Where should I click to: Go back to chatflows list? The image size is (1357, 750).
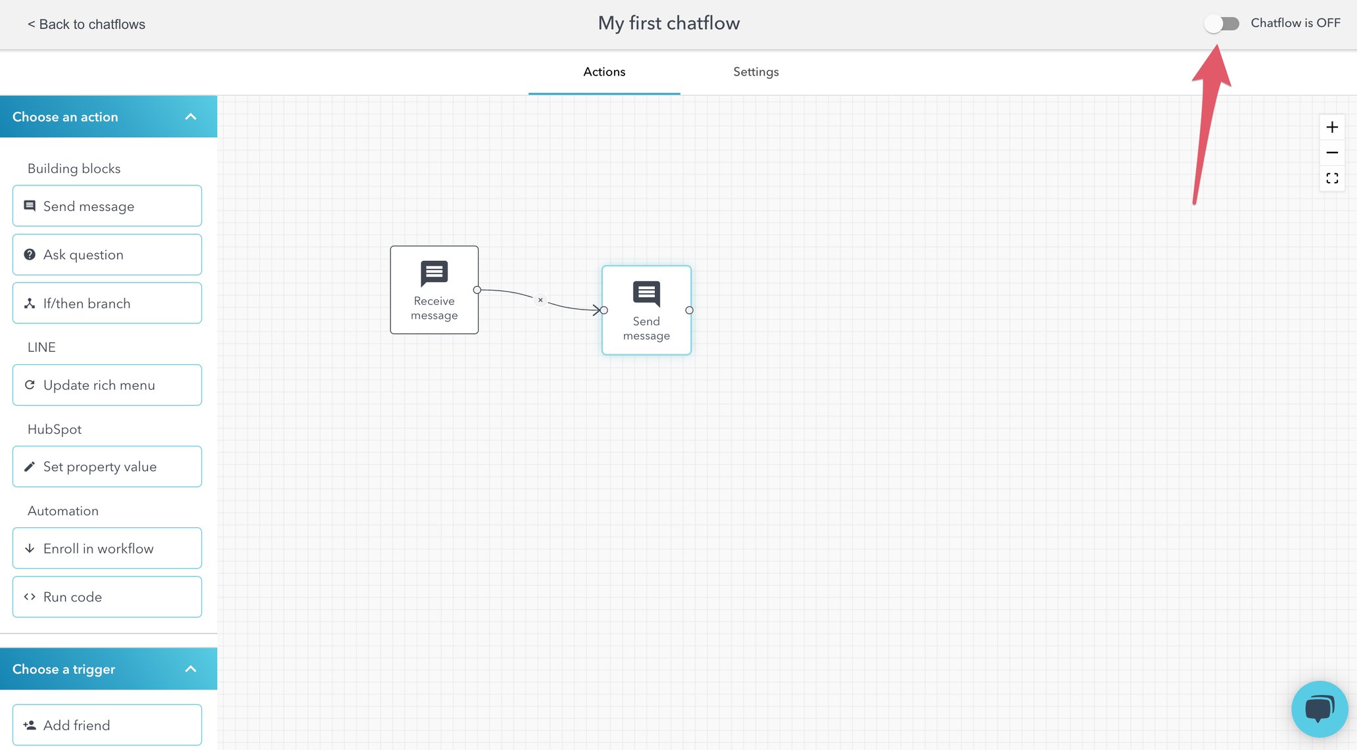coord(85,24)
